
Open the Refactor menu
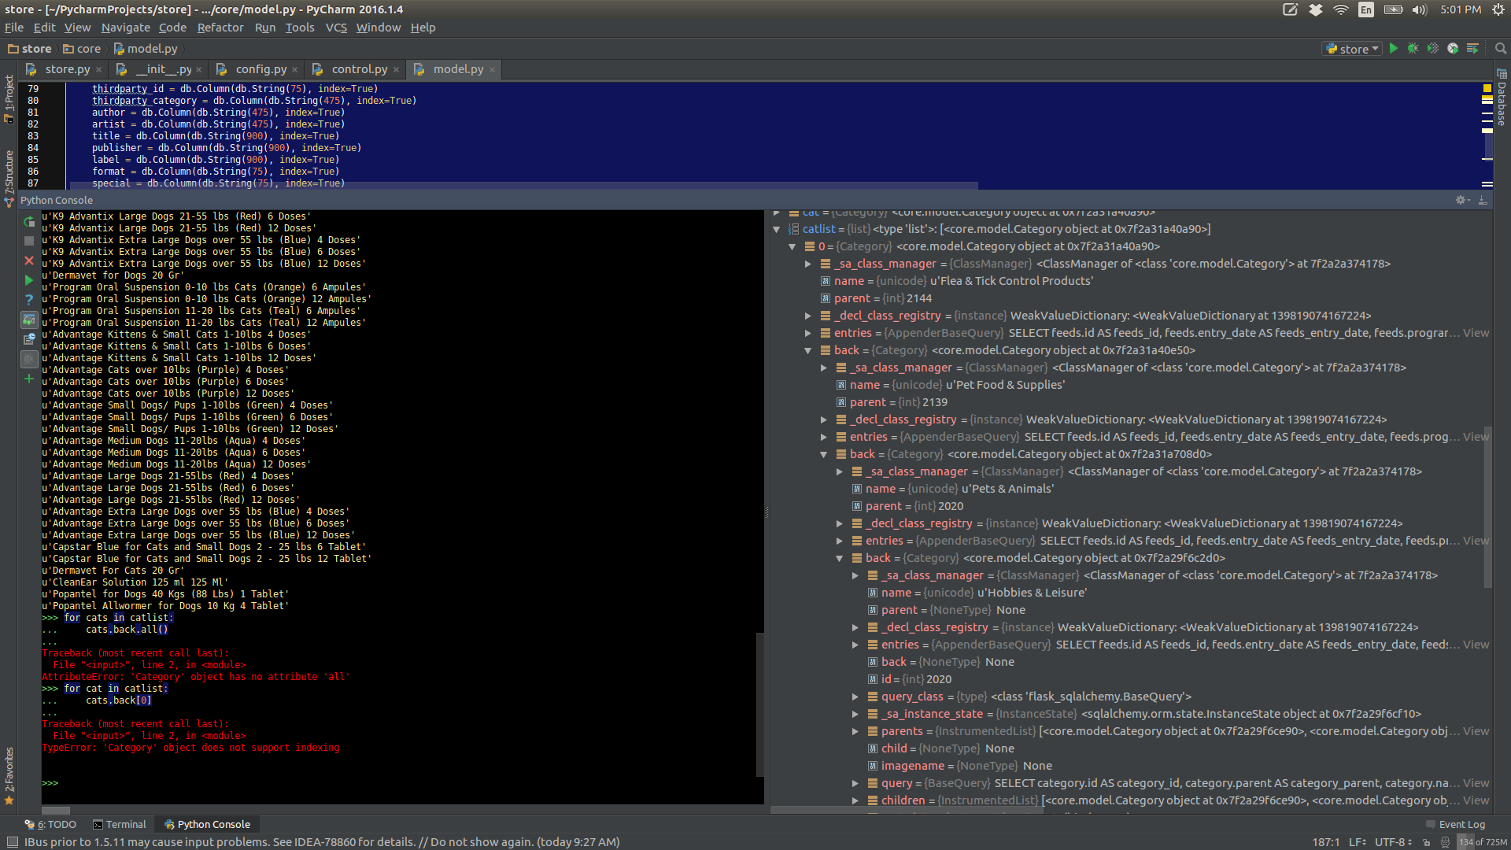point(220,28)
